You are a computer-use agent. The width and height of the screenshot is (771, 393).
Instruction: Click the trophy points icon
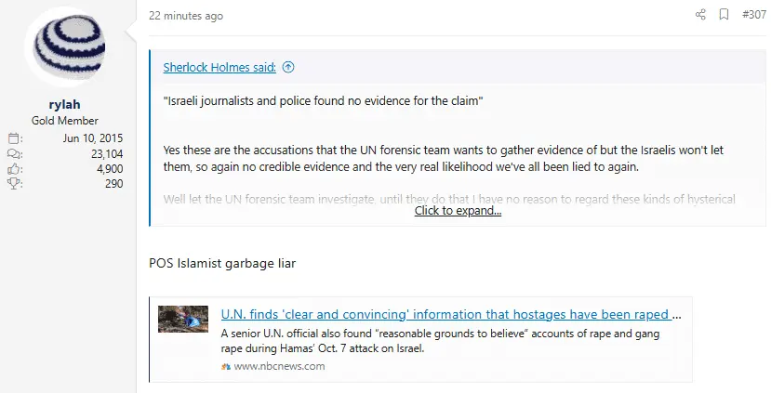click(x=14, y=184)
